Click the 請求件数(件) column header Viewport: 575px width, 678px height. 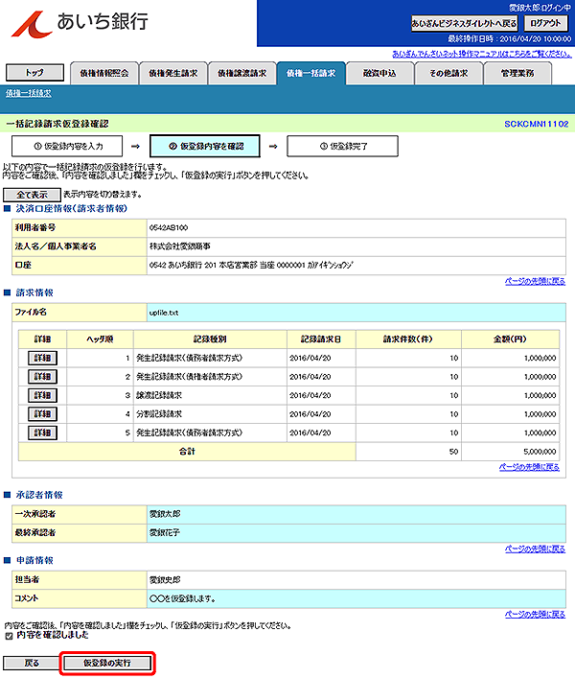pos(408,339)
